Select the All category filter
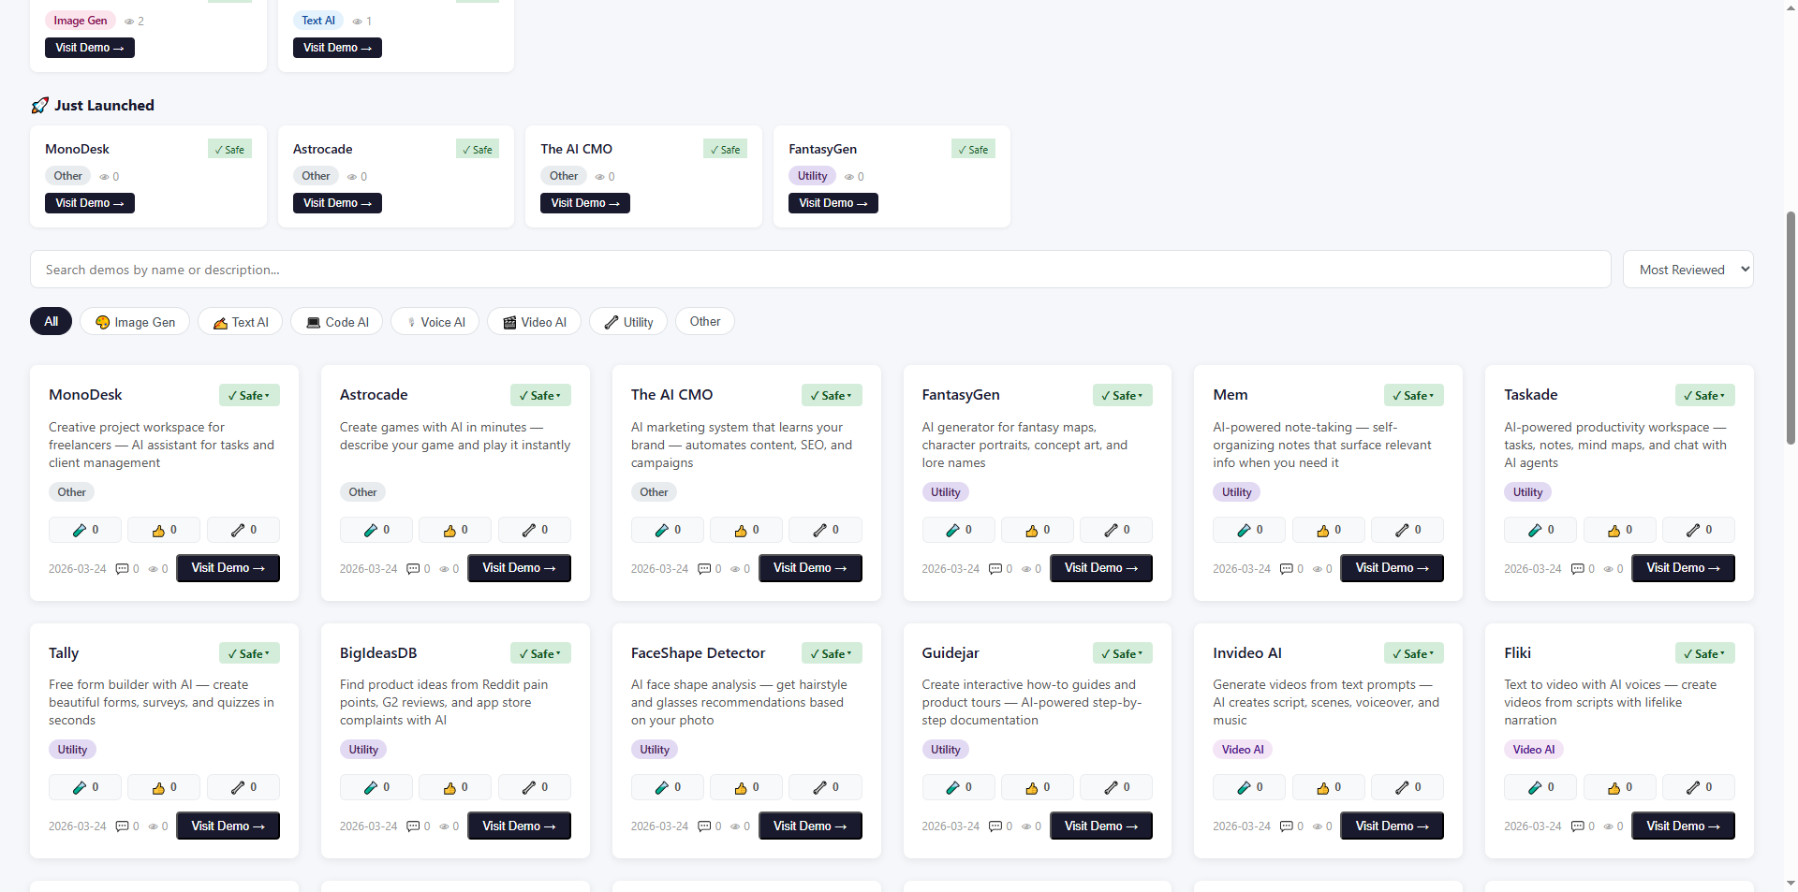 pyautogui.click(x=52, y=322)
